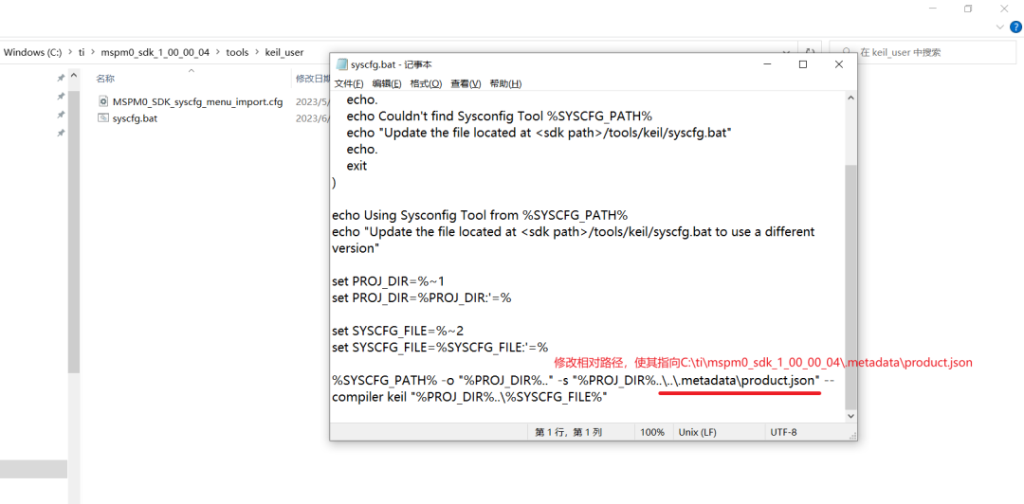Image resolution: width=1024 pixels, height=504 pixels.
Task: Open the 文件(F) menu in Notepad
Action: [x=349, y=84]
